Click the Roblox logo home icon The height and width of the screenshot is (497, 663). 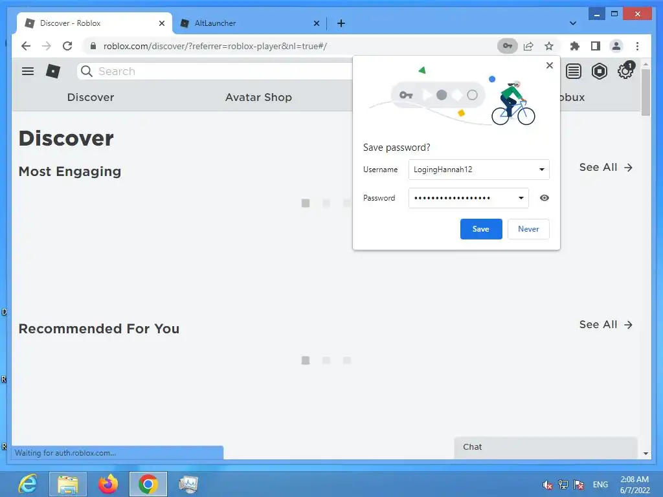(53, 71)
